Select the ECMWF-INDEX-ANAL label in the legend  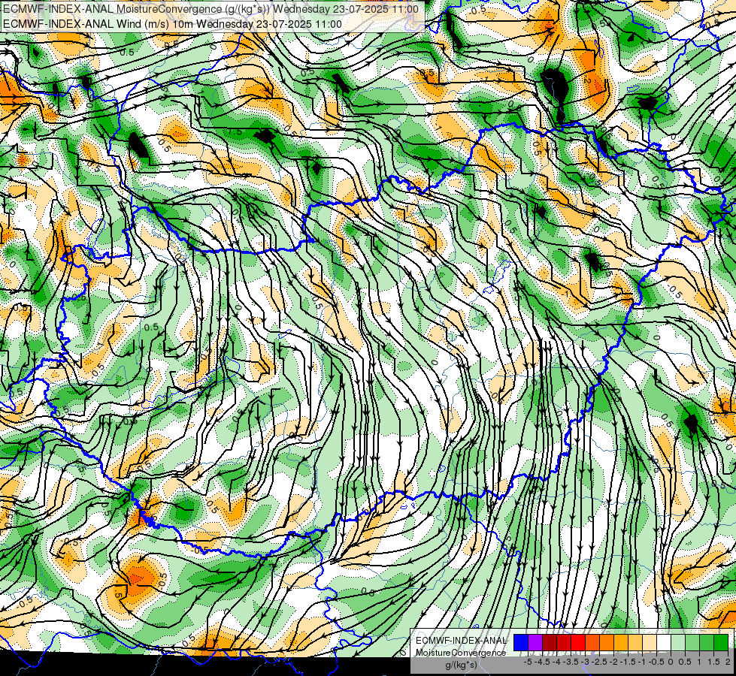(x=461, y=641)
